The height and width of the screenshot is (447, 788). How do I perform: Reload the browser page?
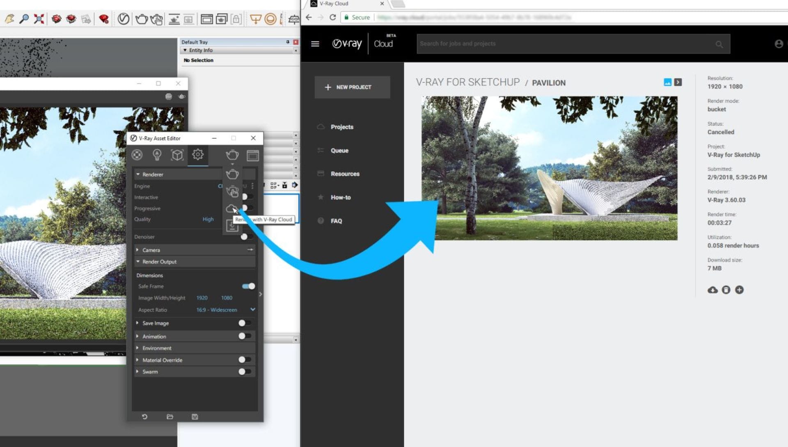pyautogui.click(x=333, y=17)
